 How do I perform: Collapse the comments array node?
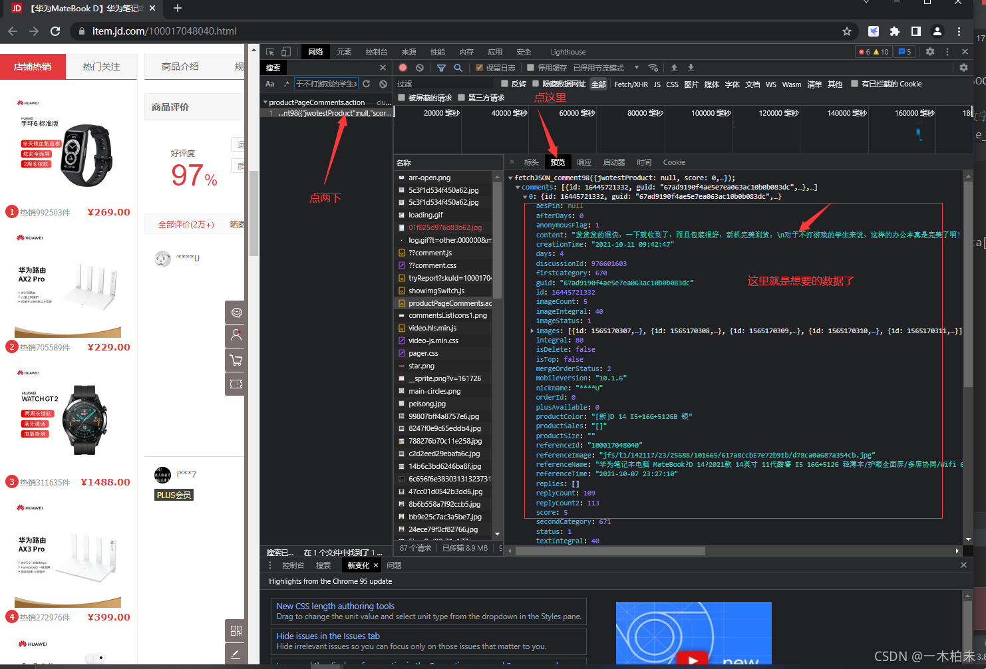point(518,188)
